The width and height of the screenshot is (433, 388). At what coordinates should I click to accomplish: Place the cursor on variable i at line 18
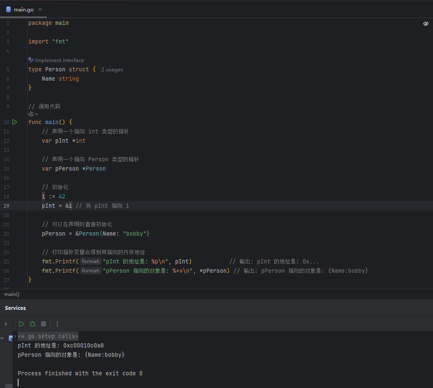(x=43, y=196)
